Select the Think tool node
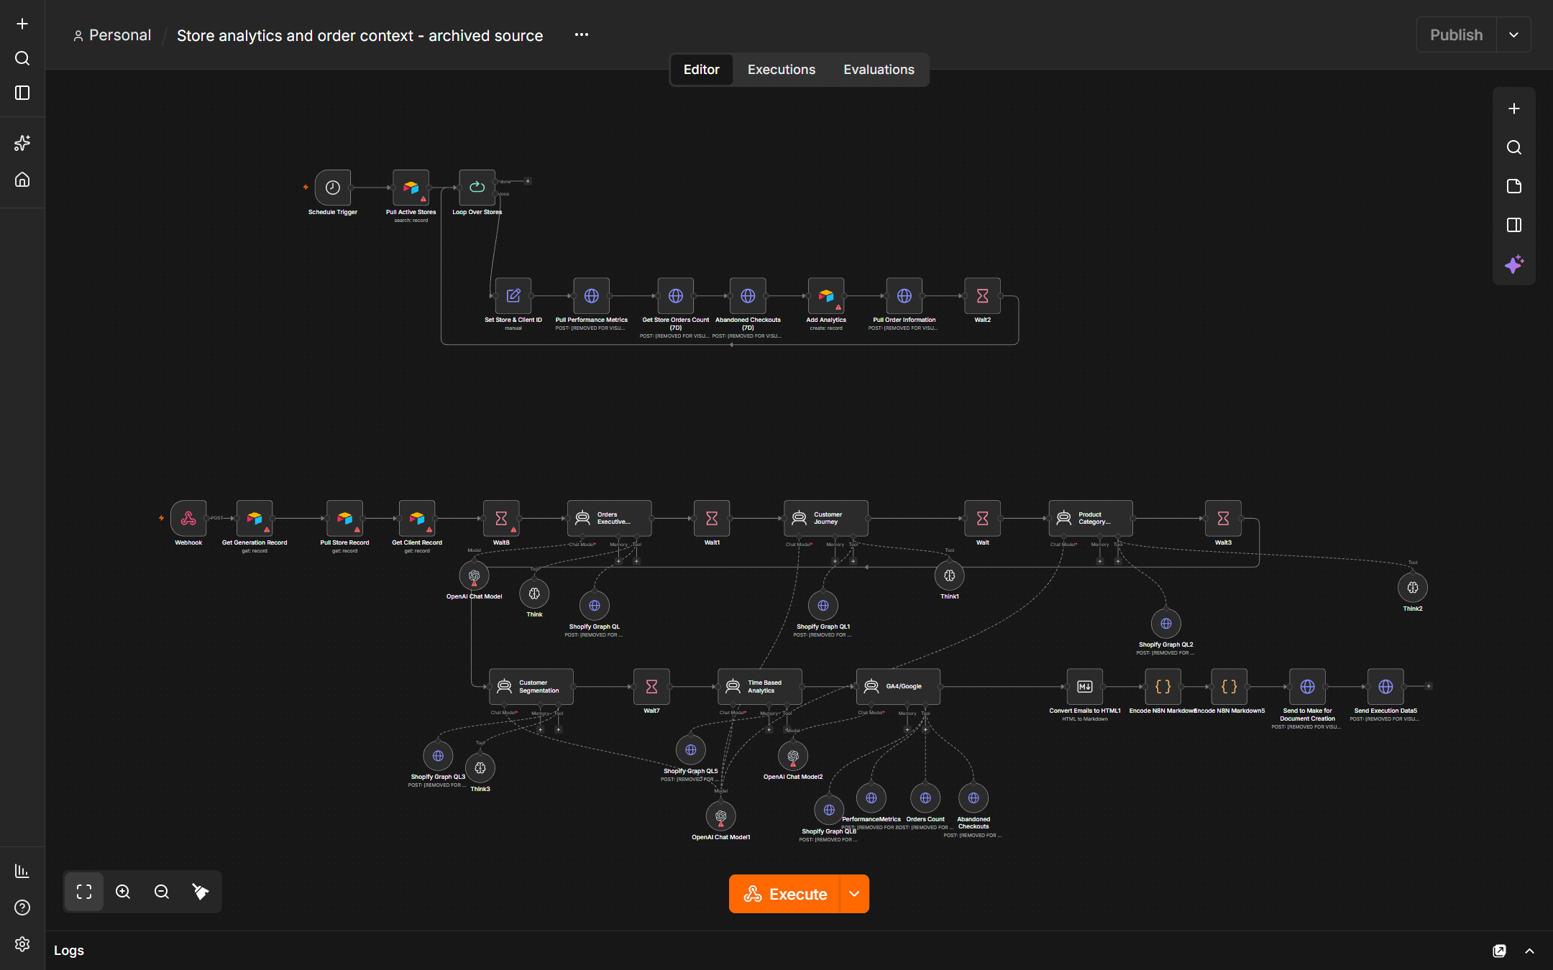The width and height of the screenshot is (1553, 970). click(x=534, y=593)
